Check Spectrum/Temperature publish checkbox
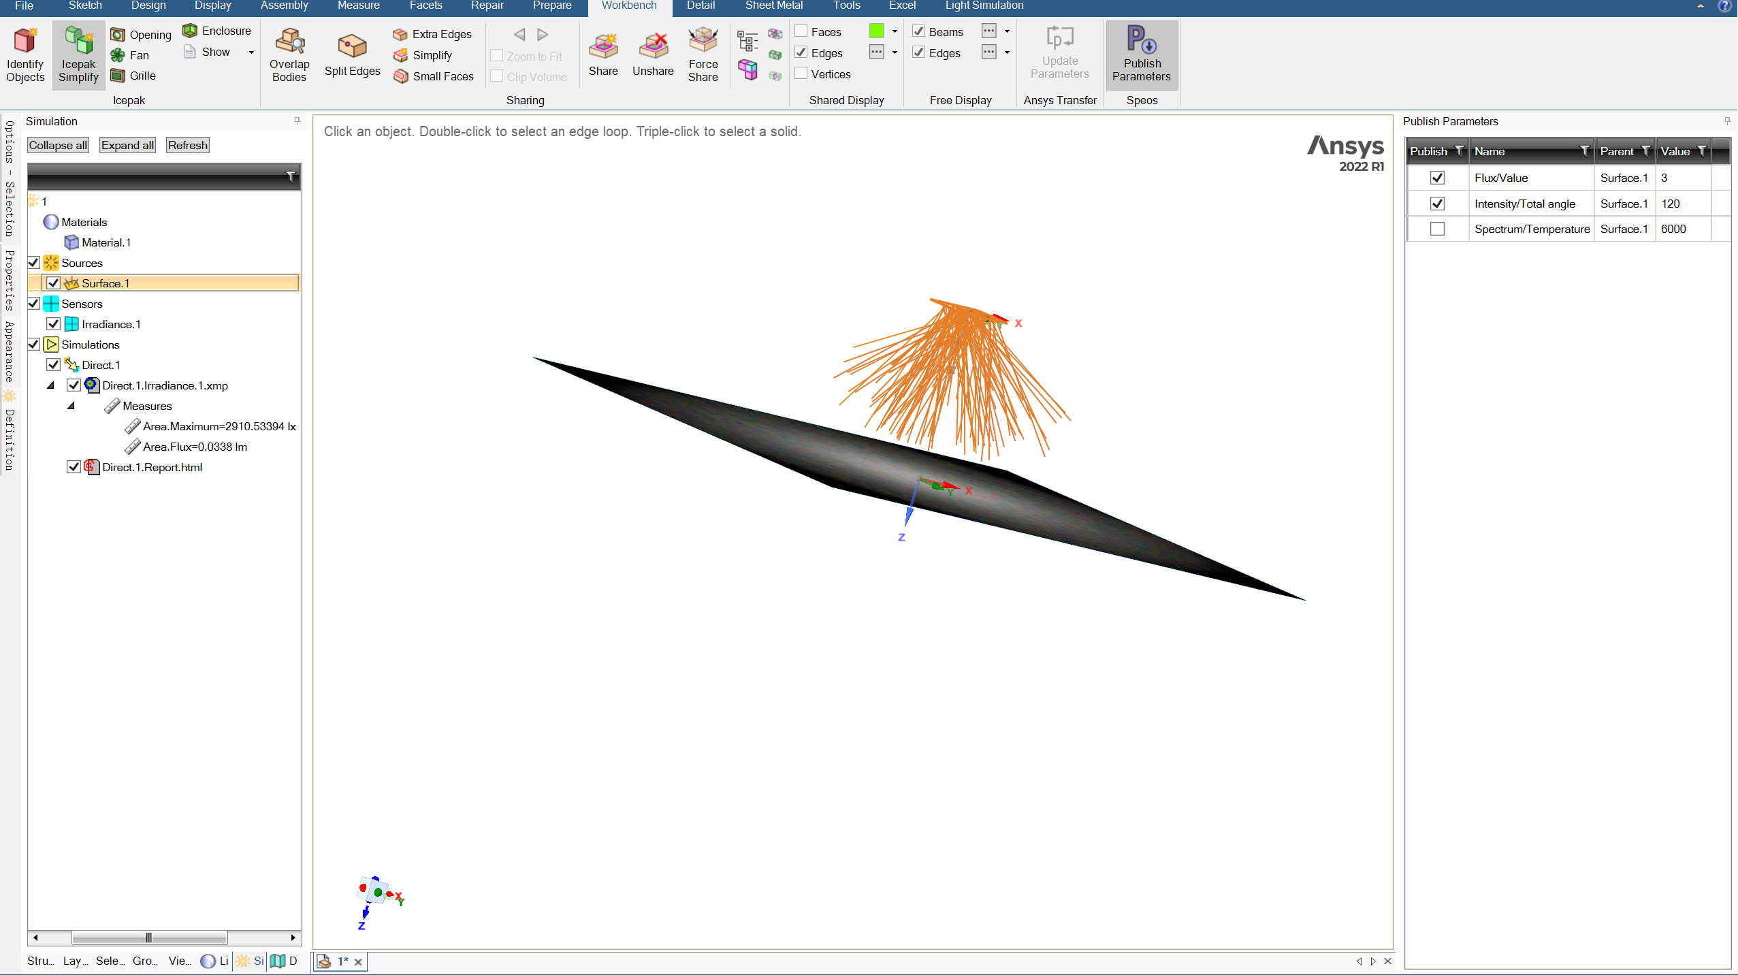Viewport: 1738px width, 975px height. (x=1437, y=229)
